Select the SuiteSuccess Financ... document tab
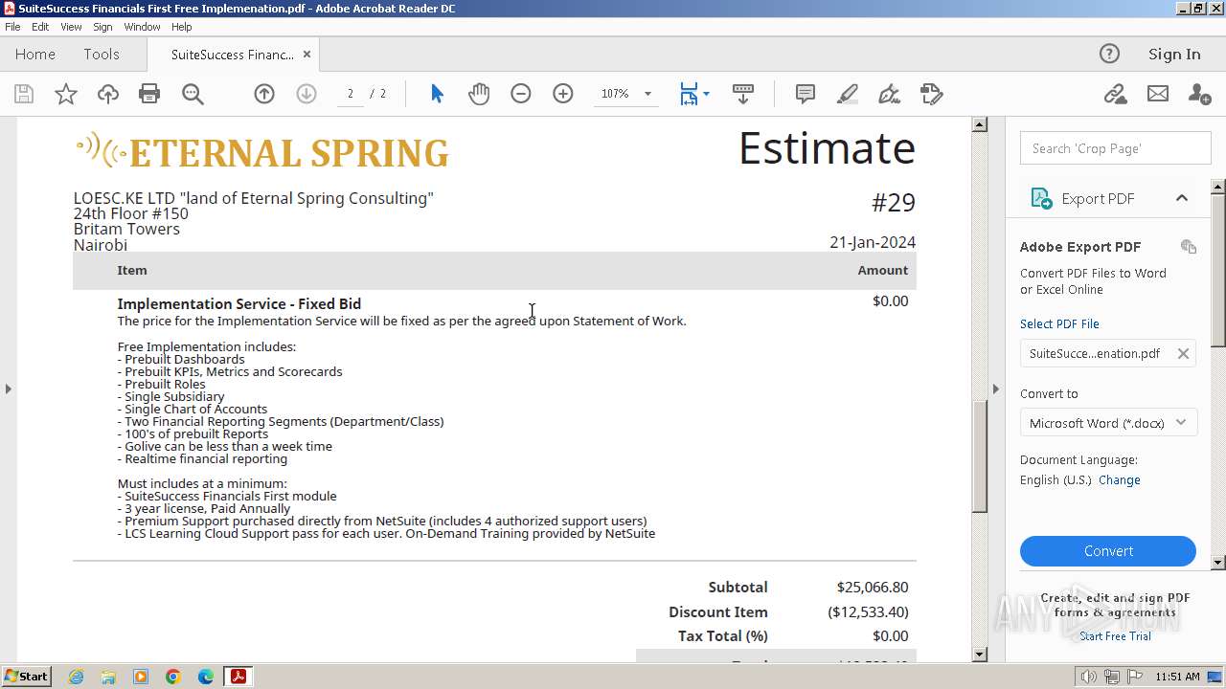 click(233, 55)
